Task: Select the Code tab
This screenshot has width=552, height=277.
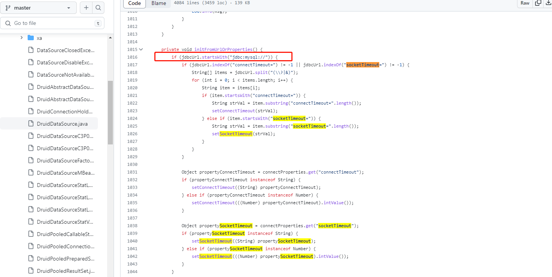Action: point(134,3)
